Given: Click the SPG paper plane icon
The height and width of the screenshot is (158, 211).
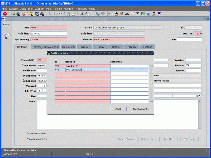Looking at the screenshot, I should (x=7, y=36).
